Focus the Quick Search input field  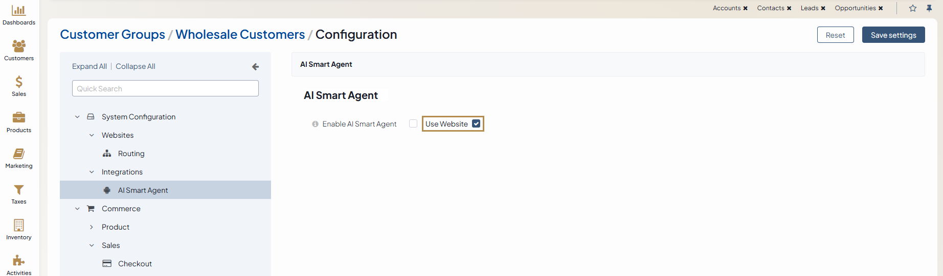pyautogui.click(x=165, y=89)
